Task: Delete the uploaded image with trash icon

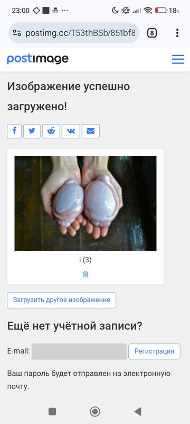Action: click(x=85, y=274)
